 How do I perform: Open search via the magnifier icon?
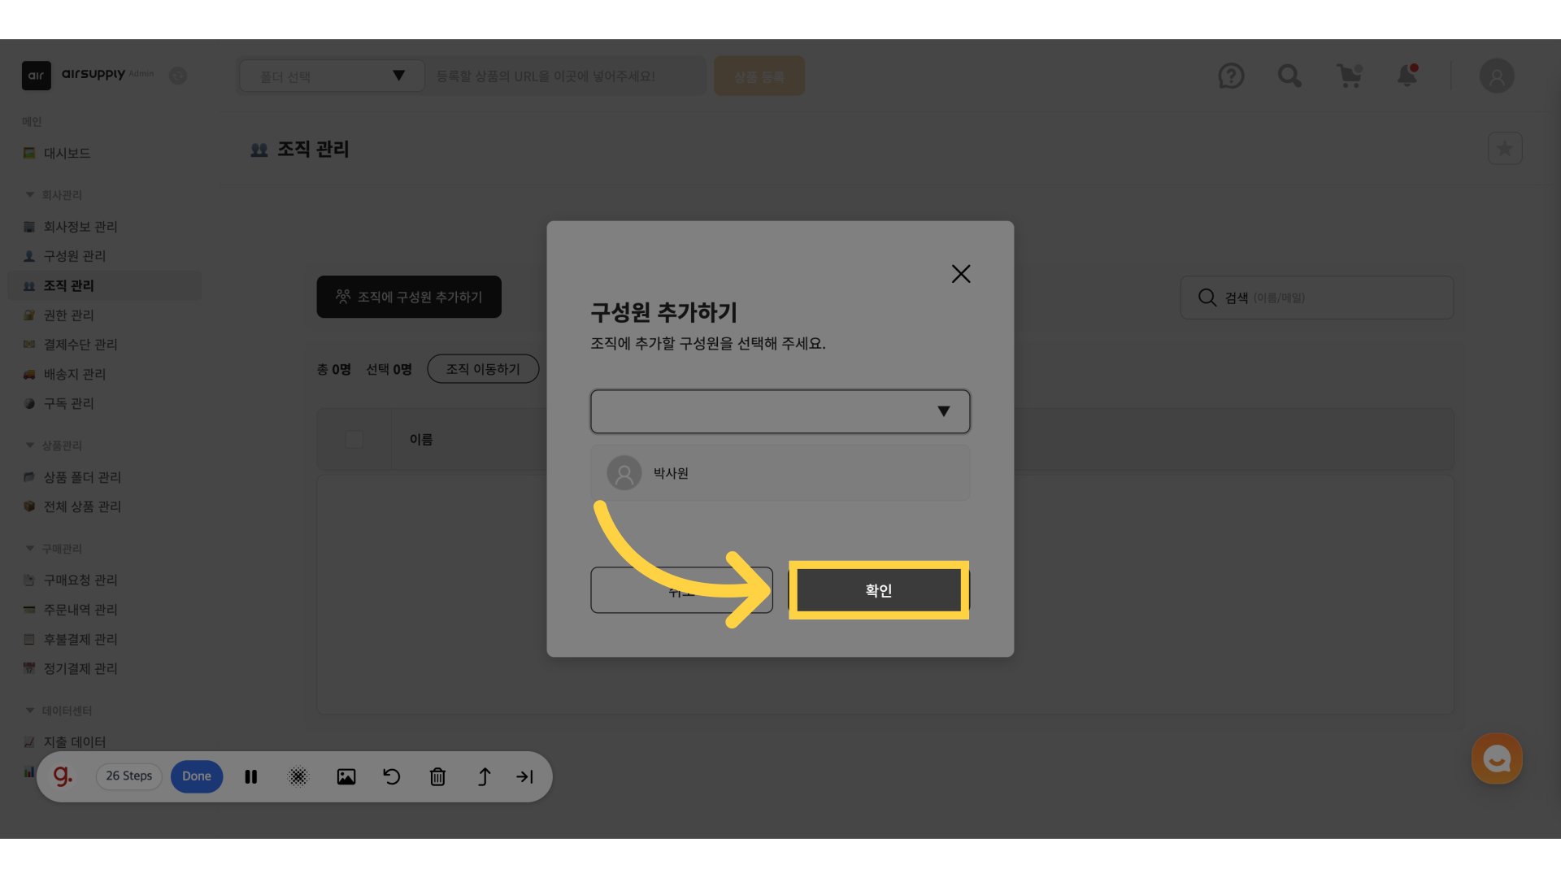click(1289, 76)
